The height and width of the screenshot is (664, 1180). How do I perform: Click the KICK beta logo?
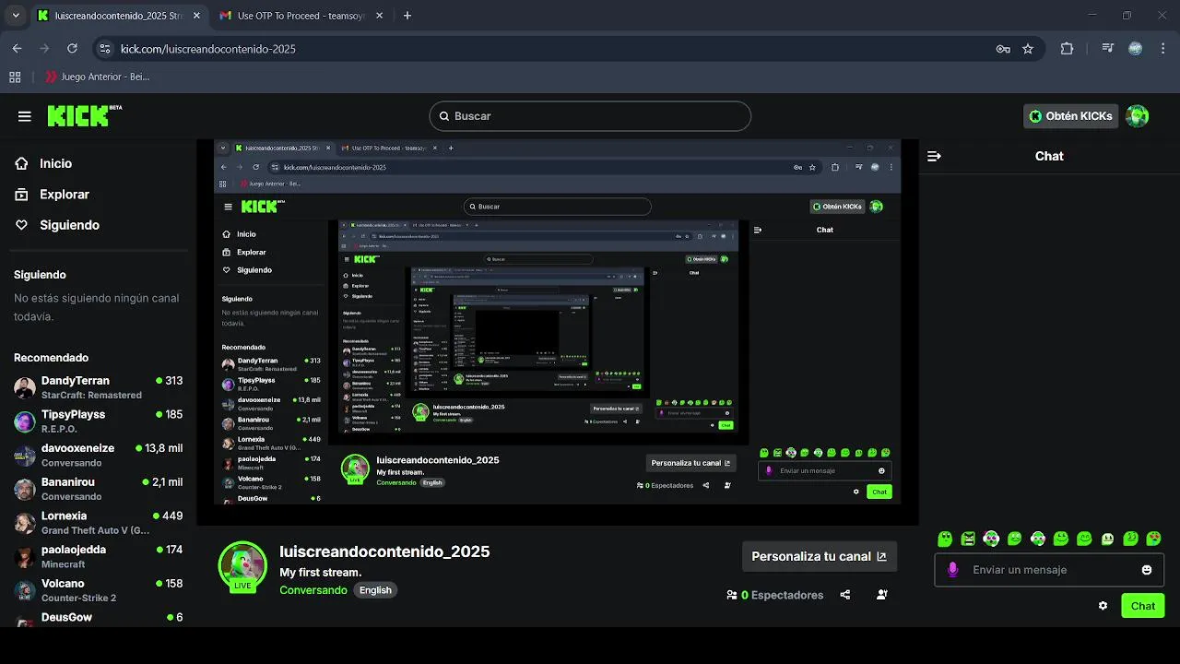click(x=84, y=115)
